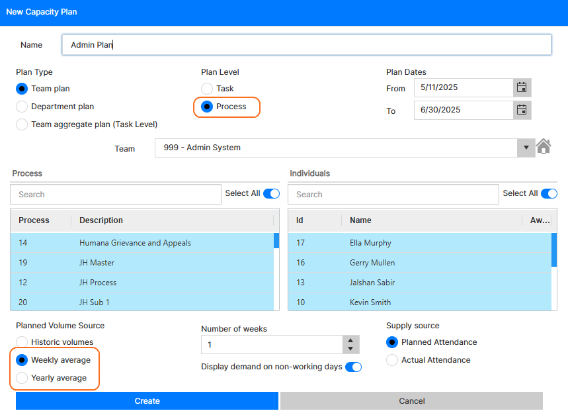Click the Process search field

[116, 195]
